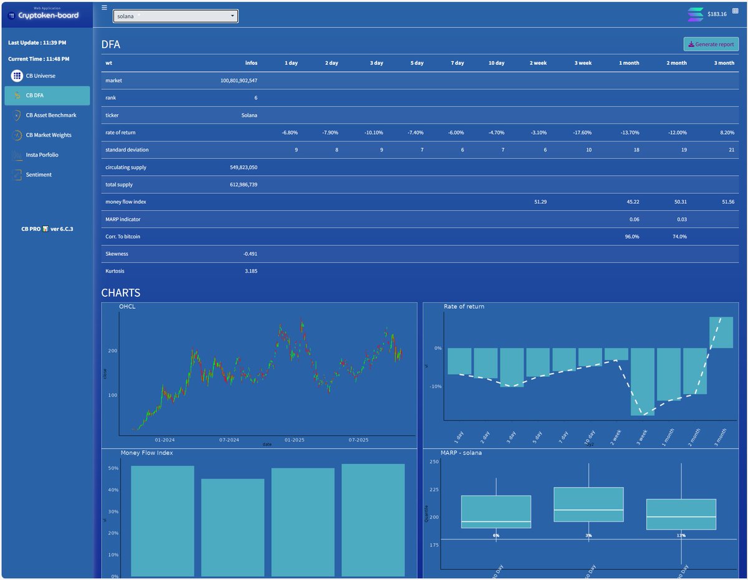The image size is (748, 580).
Task: Click the 3 week bar in Rate of return chart
Action: [x=643, y=382]
